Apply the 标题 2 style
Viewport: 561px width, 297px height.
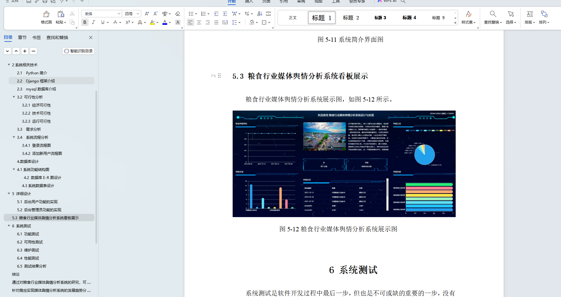pyautogui.click(x=351, y=18)
